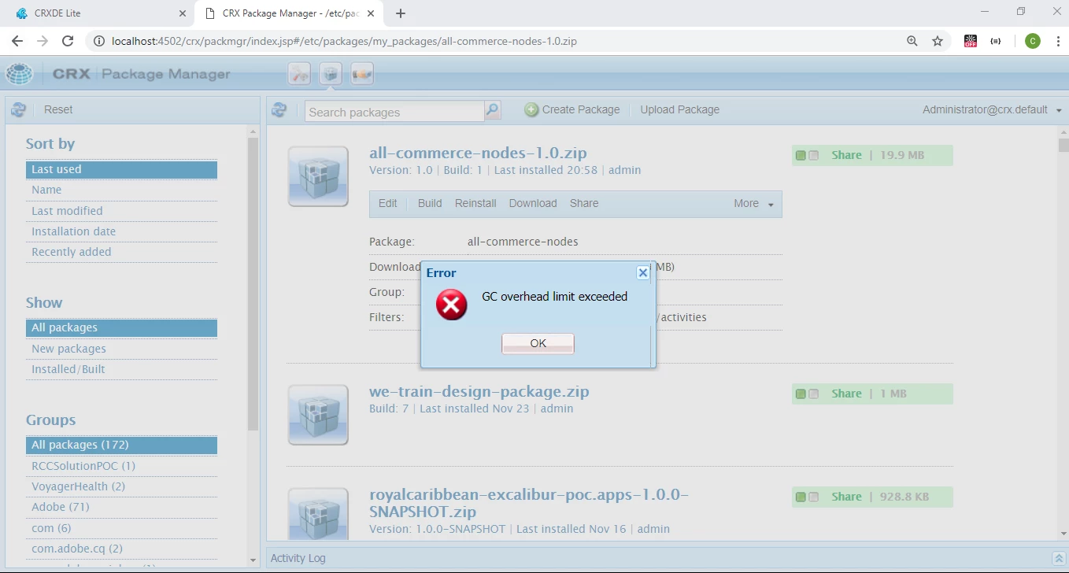Toggle grey status box of we-train-design-package

click(x=814, y=394)
